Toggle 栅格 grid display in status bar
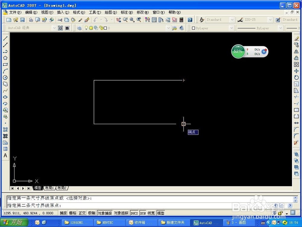Viewport: 302px width, 227px height. click(x=72, y=213)
